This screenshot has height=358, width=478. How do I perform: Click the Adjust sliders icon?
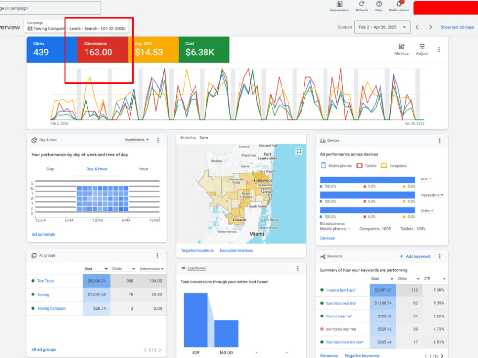[422, 47]
